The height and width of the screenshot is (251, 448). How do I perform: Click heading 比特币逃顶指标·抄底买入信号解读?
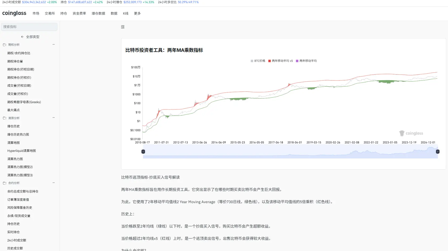(x=151, y=177)
